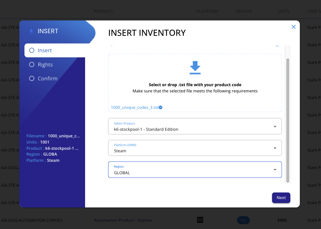Viewport: 321px width, 229px height.
Task: Select the Confirm step radio
Action: tap(32, 79)
